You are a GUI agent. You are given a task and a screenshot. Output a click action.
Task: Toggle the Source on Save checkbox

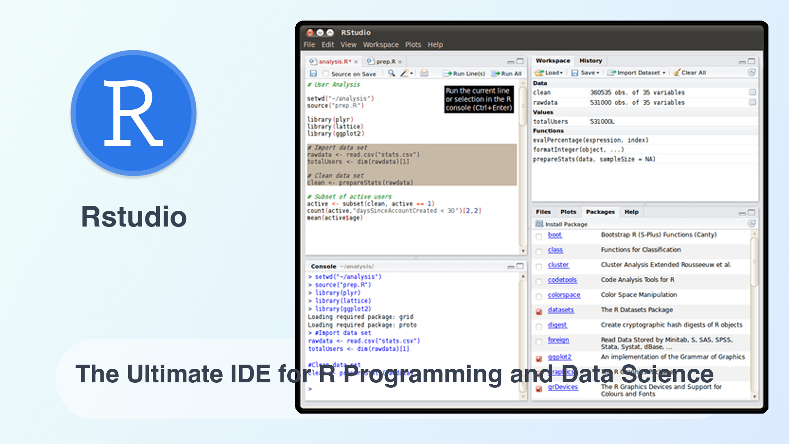[x=325, y=74]
